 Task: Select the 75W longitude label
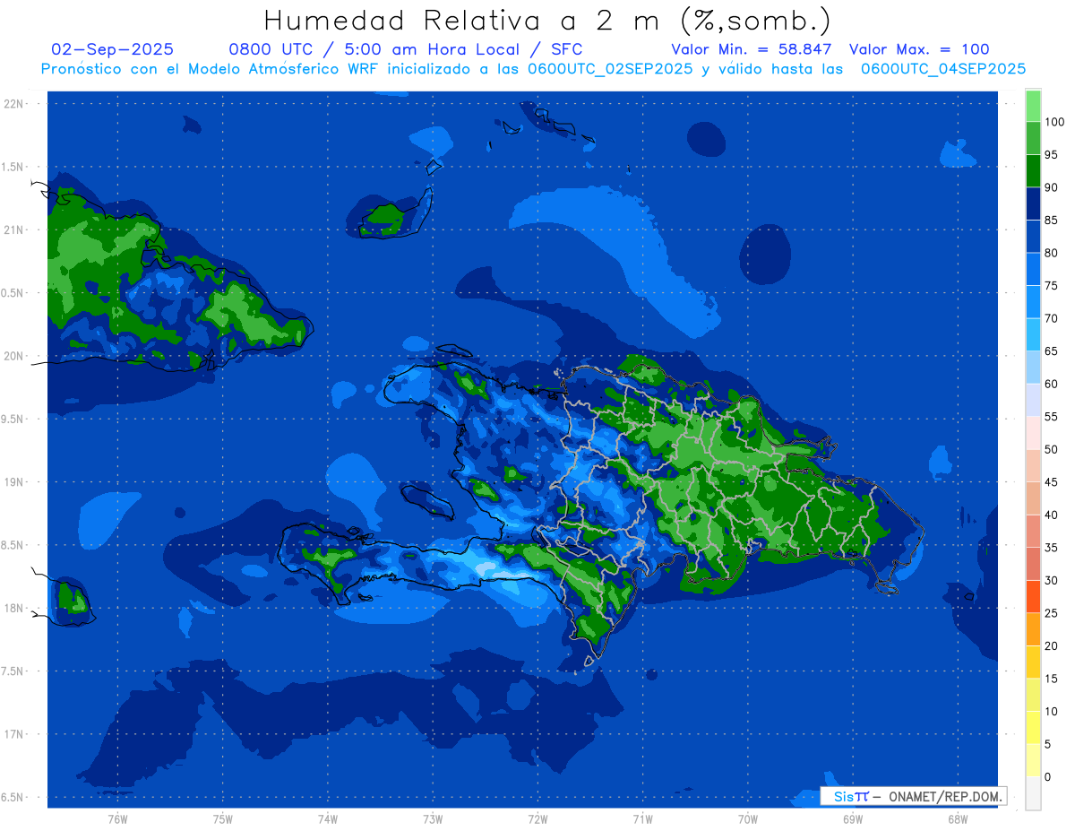pos(222,818)
